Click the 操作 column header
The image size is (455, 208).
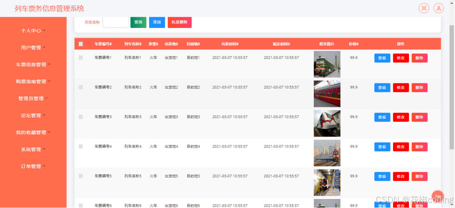coord(401,44)
